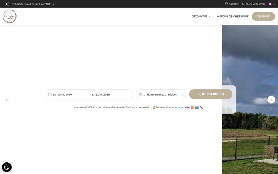
Task: Select the check-out date au 17/08/2026
Action: 100,94
